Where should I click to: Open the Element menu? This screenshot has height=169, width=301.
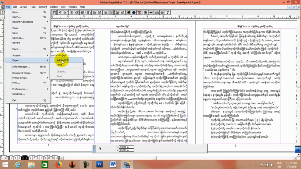pyautogui.click(x=43, y=7)
